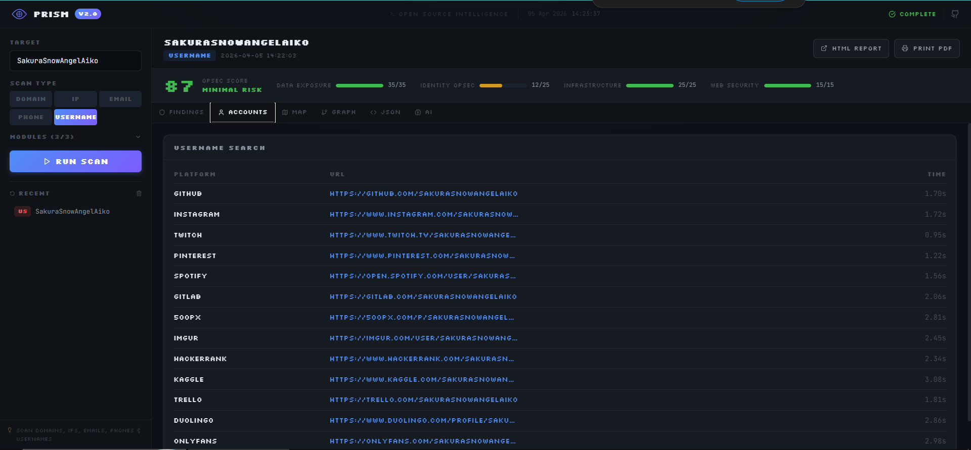
Task: Open the Twitch profile URL link
Action: click(x=423, y=235)
